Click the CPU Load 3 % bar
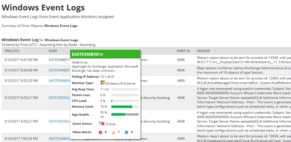This screenshot has width=291, height=142. point(125,101)
